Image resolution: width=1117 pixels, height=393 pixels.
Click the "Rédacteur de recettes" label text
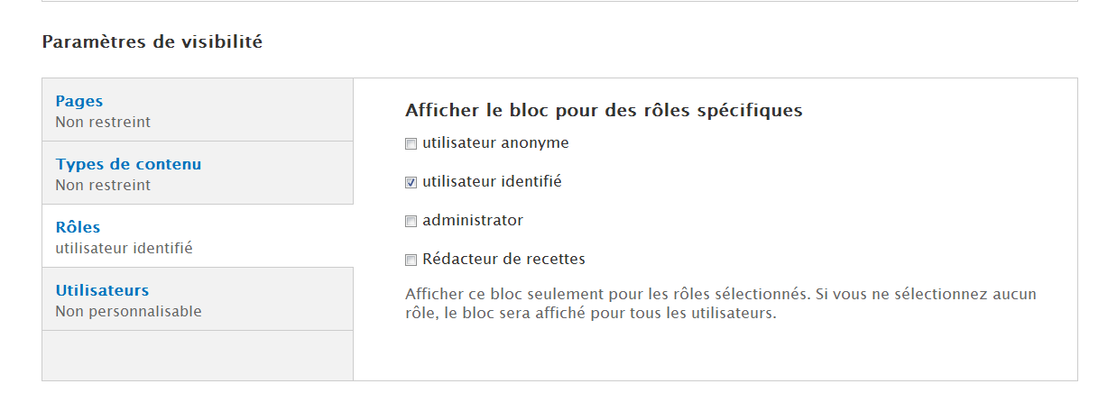coord(503,259)
